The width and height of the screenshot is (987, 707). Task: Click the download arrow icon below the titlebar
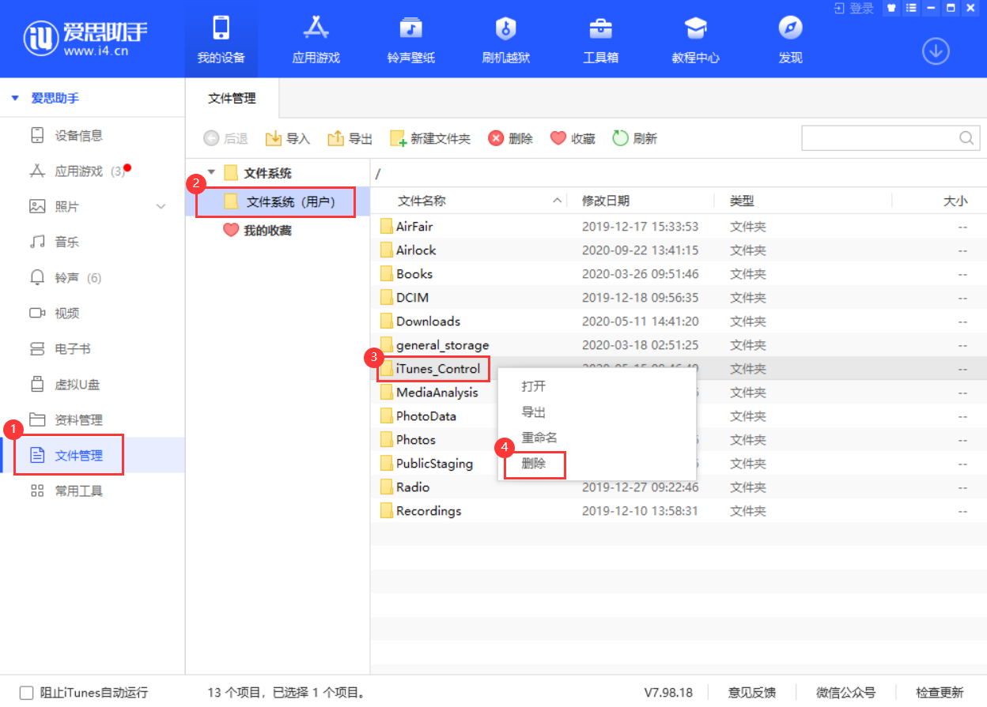pyautogui.click(x=936, y=51)
